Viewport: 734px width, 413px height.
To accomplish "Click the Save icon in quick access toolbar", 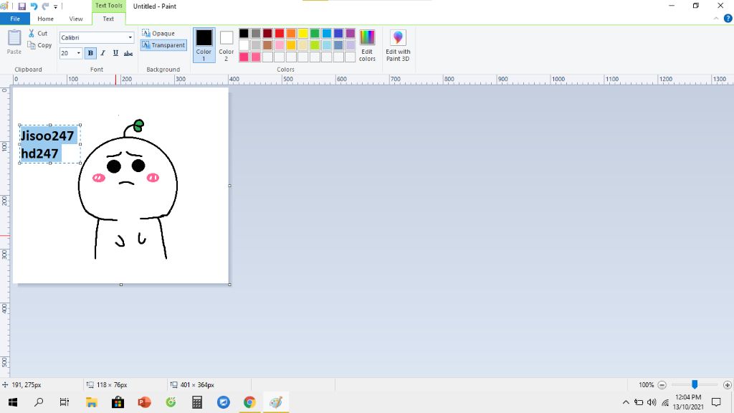I will (x=22, y=6).
